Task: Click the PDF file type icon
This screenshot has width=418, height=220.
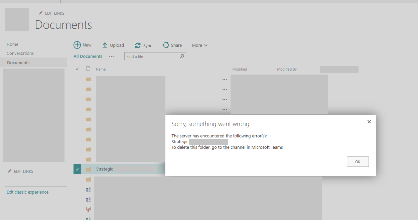Action: (88, 210)
